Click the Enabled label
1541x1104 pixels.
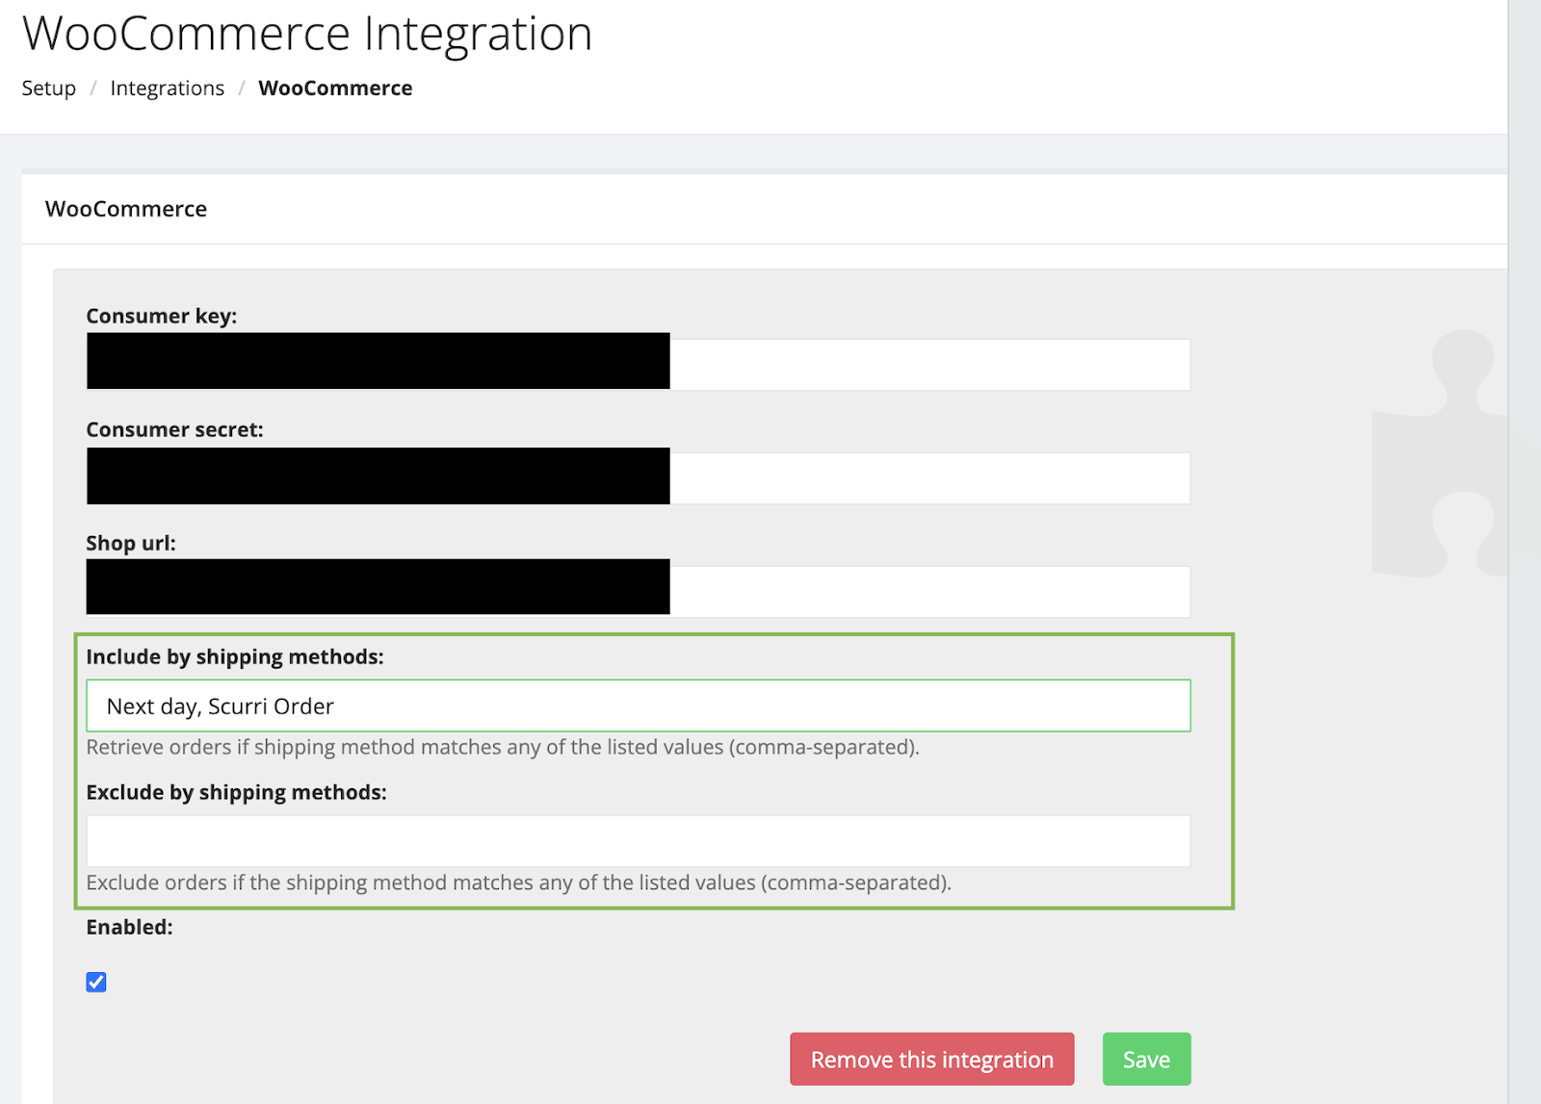tap(129, 927)
